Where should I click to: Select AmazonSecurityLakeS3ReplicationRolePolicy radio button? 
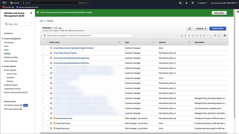coord(43,63)
